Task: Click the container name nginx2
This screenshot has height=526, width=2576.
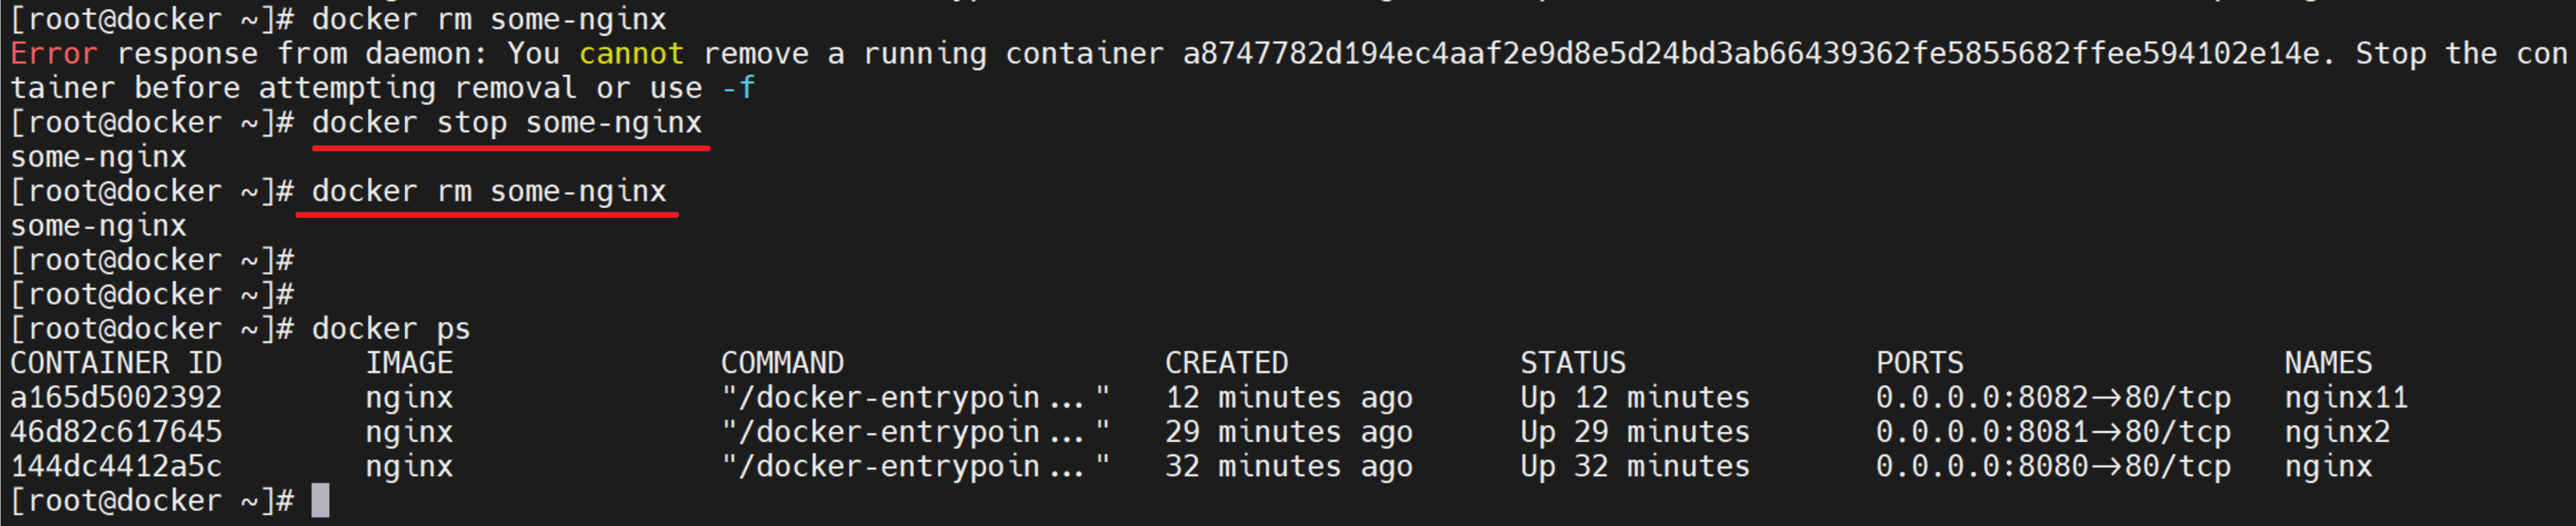Action: coord(2337,432)
